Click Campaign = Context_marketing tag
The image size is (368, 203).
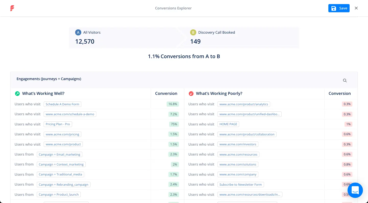(61, 164)
